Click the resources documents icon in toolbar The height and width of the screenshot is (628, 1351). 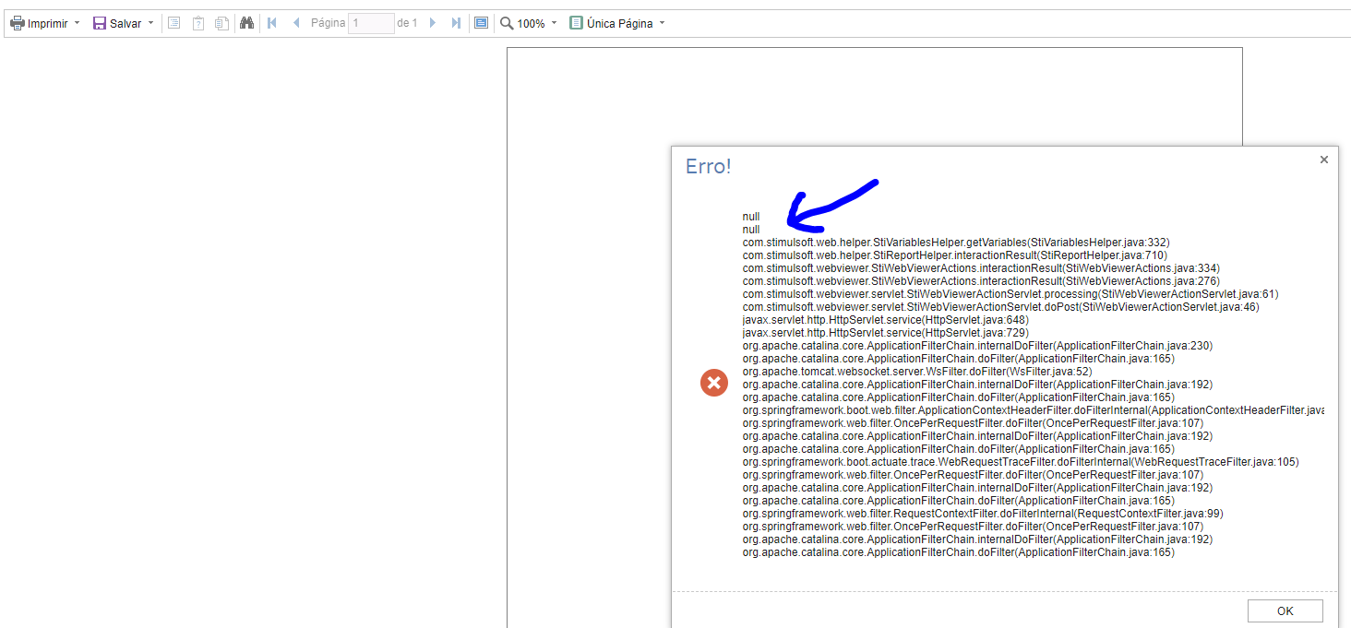click(x=221, y=23)
